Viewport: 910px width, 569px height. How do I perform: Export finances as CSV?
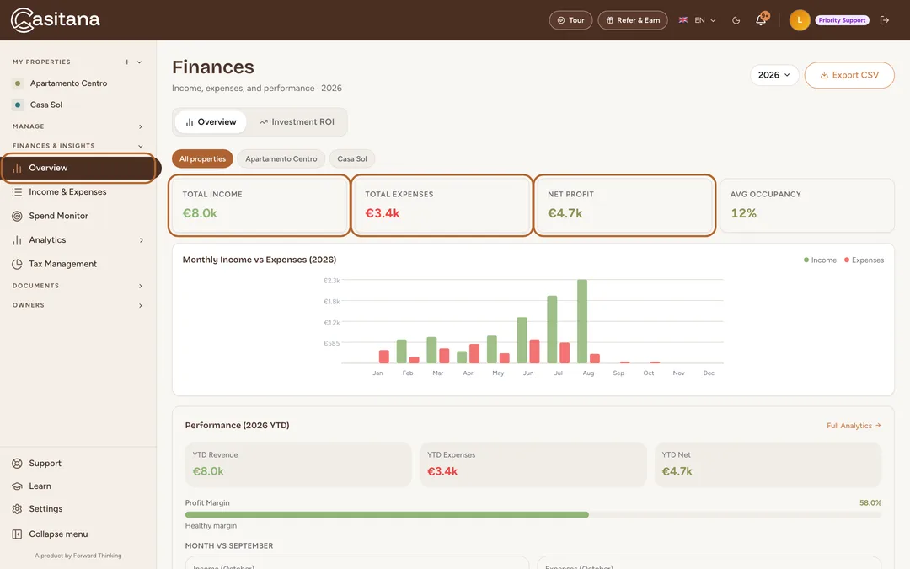pyautogui.click(x=849, y=75)
